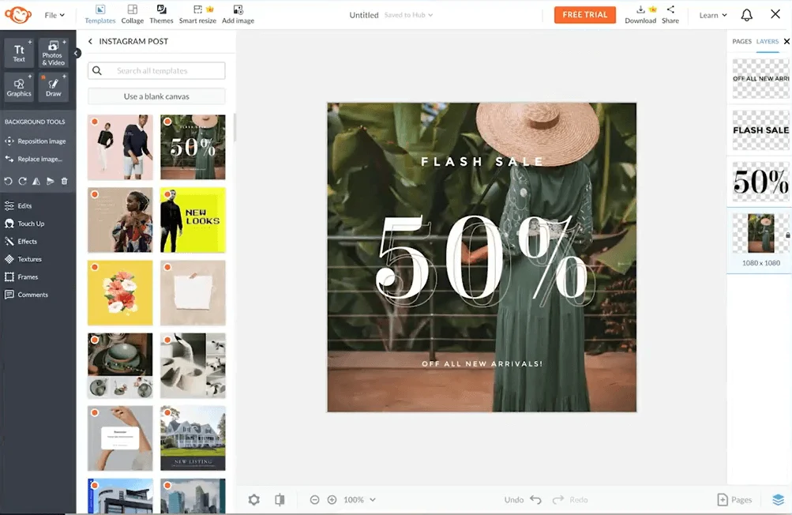Click the Free Trial button

tap(584, 14)
